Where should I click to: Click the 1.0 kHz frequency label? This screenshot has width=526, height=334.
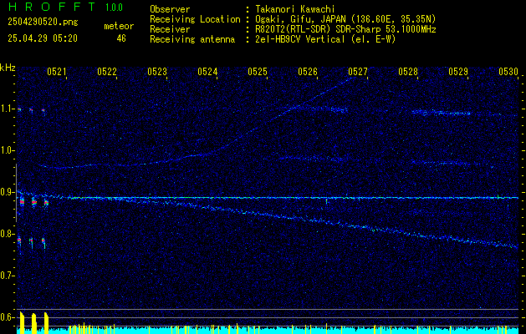pyautogui.click(x=6, y=151)
